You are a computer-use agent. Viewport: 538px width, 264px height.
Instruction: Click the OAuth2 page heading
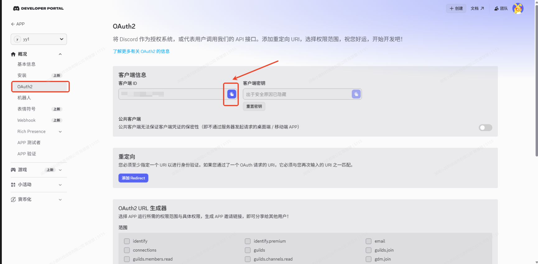pos(124,26)
